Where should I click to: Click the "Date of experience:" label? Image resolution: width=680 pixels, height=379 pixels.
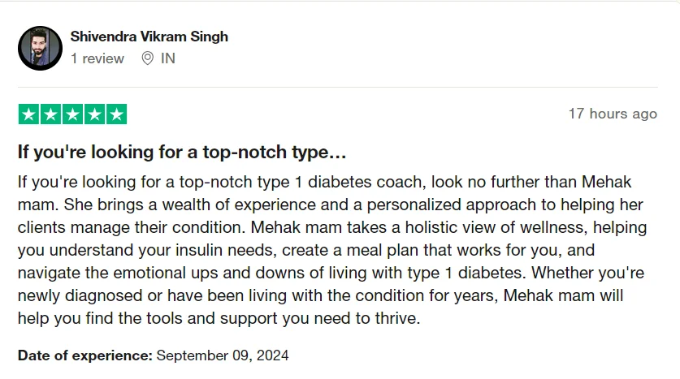click(84, 355)
